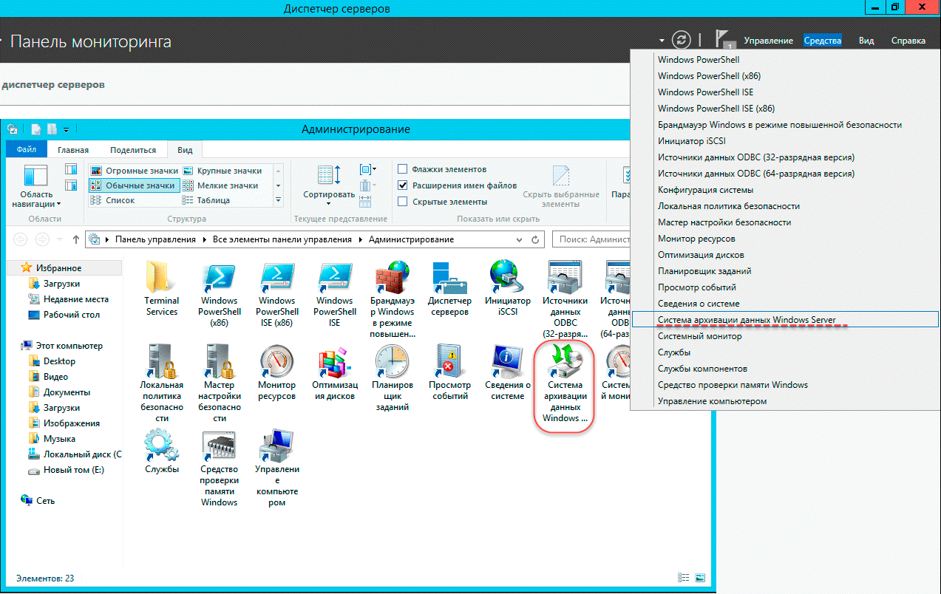The height and width of the screenshot is (594, 941).
Task: Open the Службы gears icon in Администрирование
Action: click(x=161, y=446)
